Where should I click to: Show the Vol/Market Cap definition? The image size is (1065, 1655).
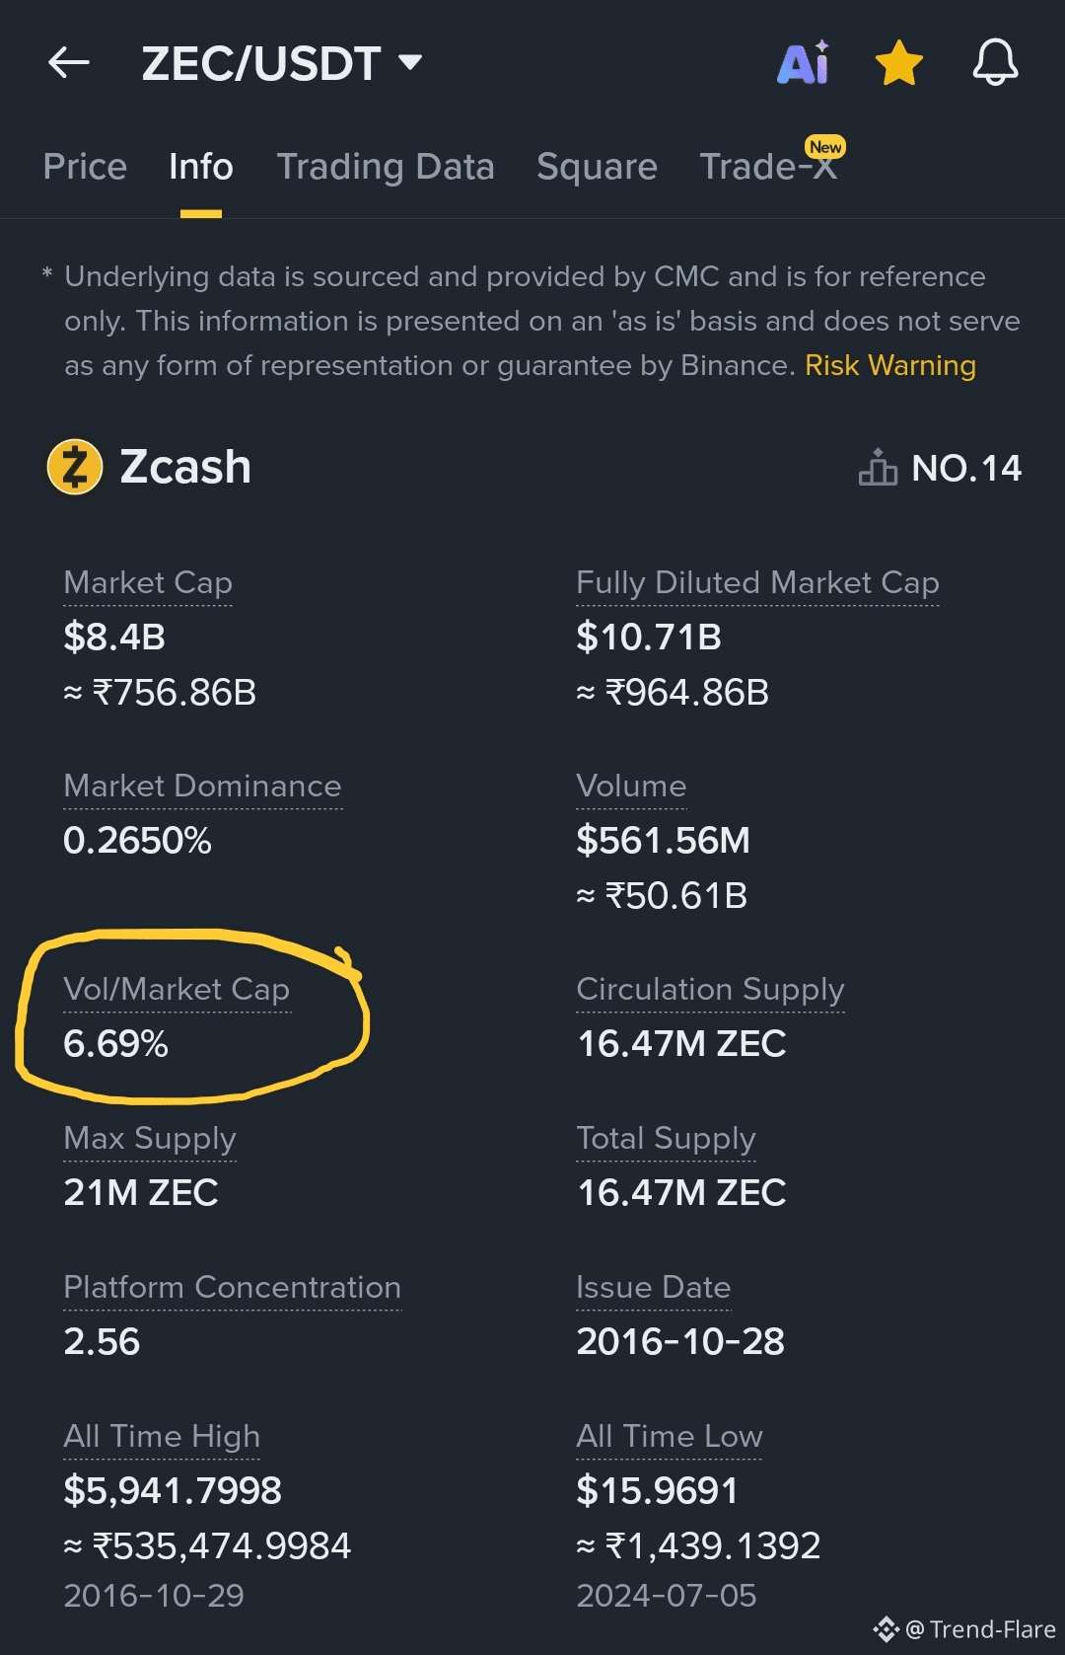point(177,990)
